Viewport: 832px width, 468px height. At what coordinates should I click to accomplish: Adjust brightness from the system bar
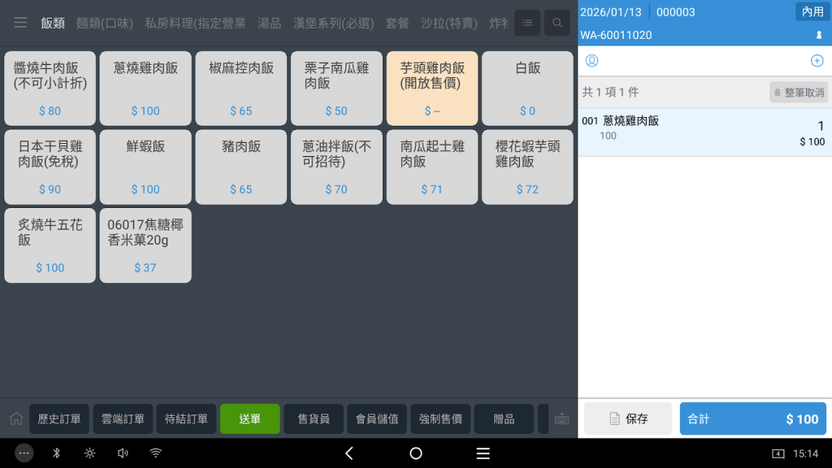89,453
